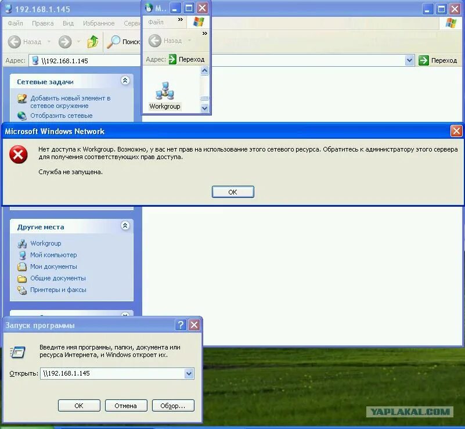This screenshot has width=465, height=429.
Task: Open Workgroup link under Другие места
Action: tap(46, 243)
